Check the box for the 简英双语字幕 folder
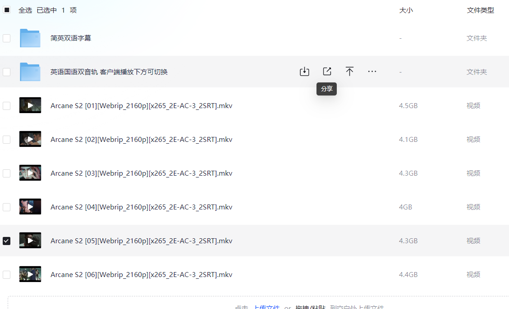The height and width of the screenshot is (309, 509). [6, 38]
